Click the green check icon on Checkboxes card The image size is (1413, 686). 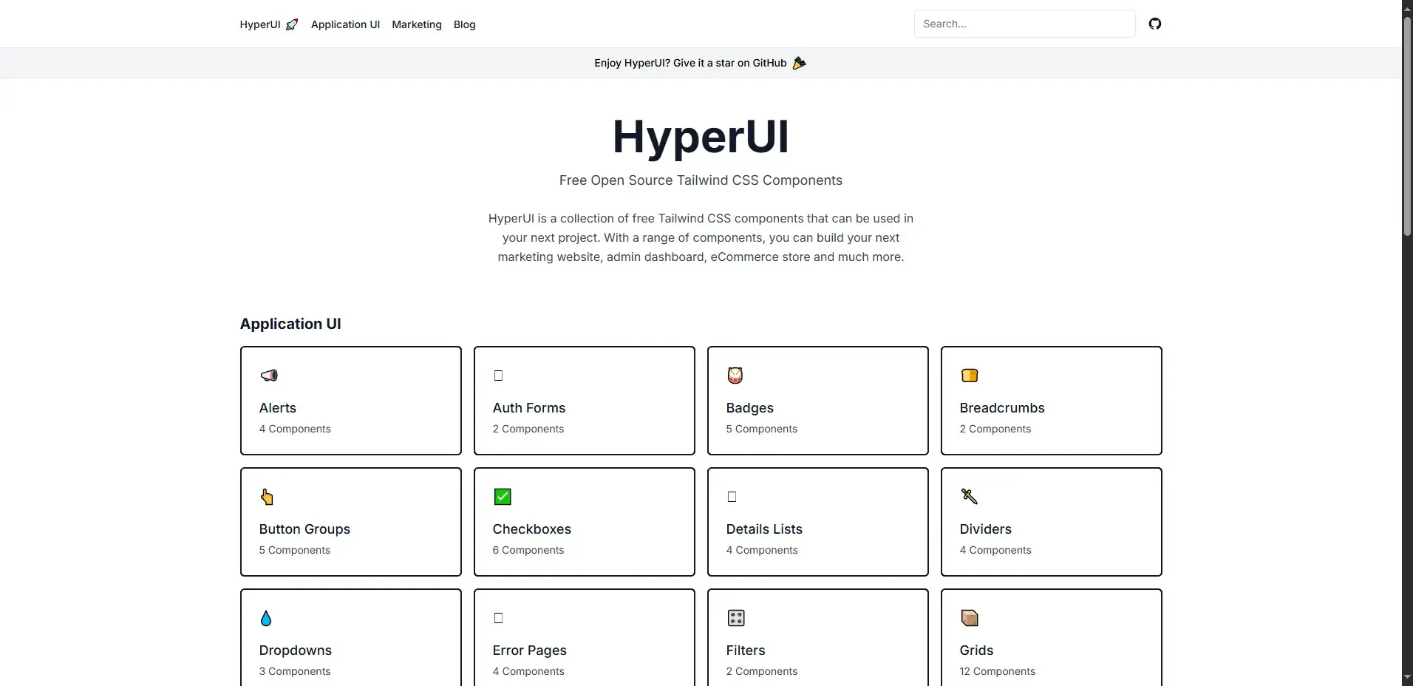click(501, 497)
